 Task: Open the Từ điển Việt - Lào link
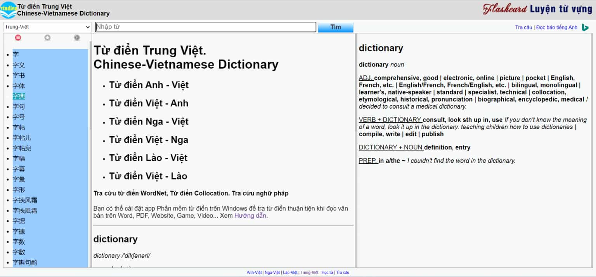click(x=148, y=176)
